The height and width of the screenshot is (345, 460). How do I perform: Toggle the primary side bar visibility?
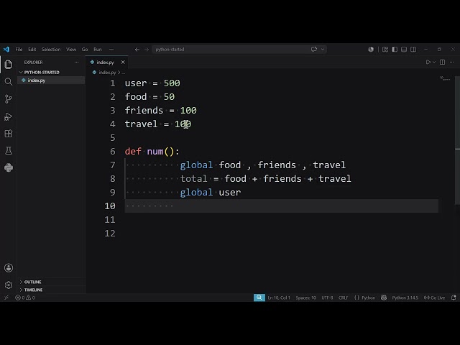click(x=395, y=50)
